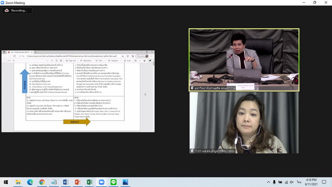Select the top speaker video tile
The width and height of the screenshot is (332, 187).
(x=244, y=60)
